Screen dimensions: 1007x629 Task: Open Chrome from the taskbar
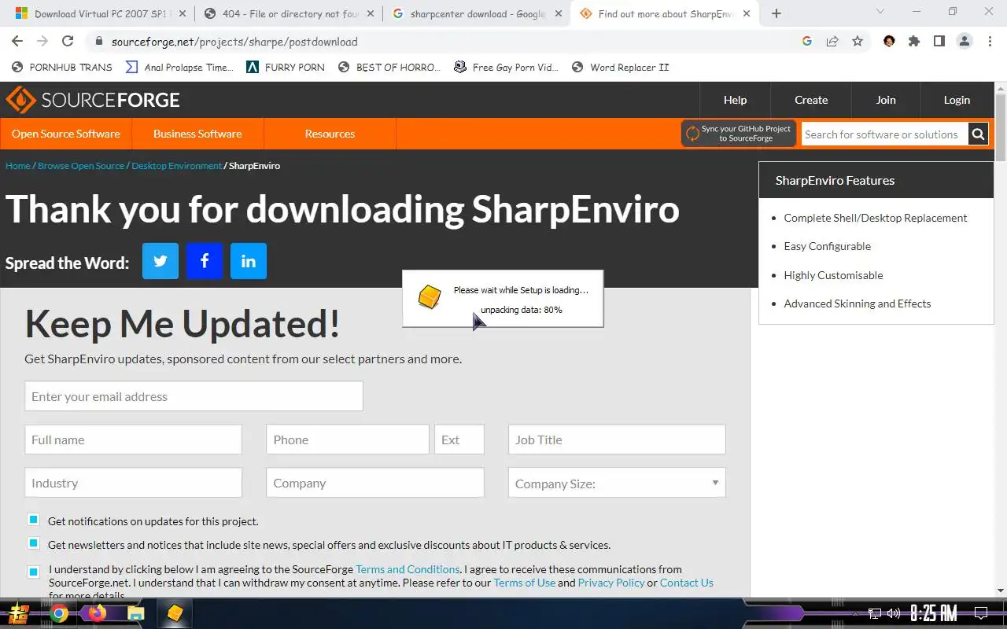pos(59,613)
